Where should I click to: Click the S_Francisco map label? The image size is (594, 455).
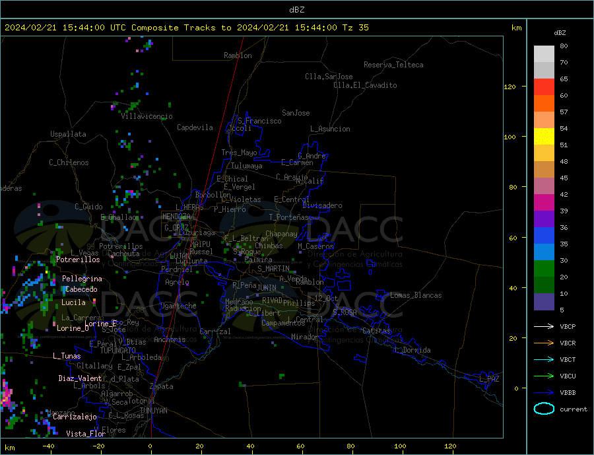[259, 122]
